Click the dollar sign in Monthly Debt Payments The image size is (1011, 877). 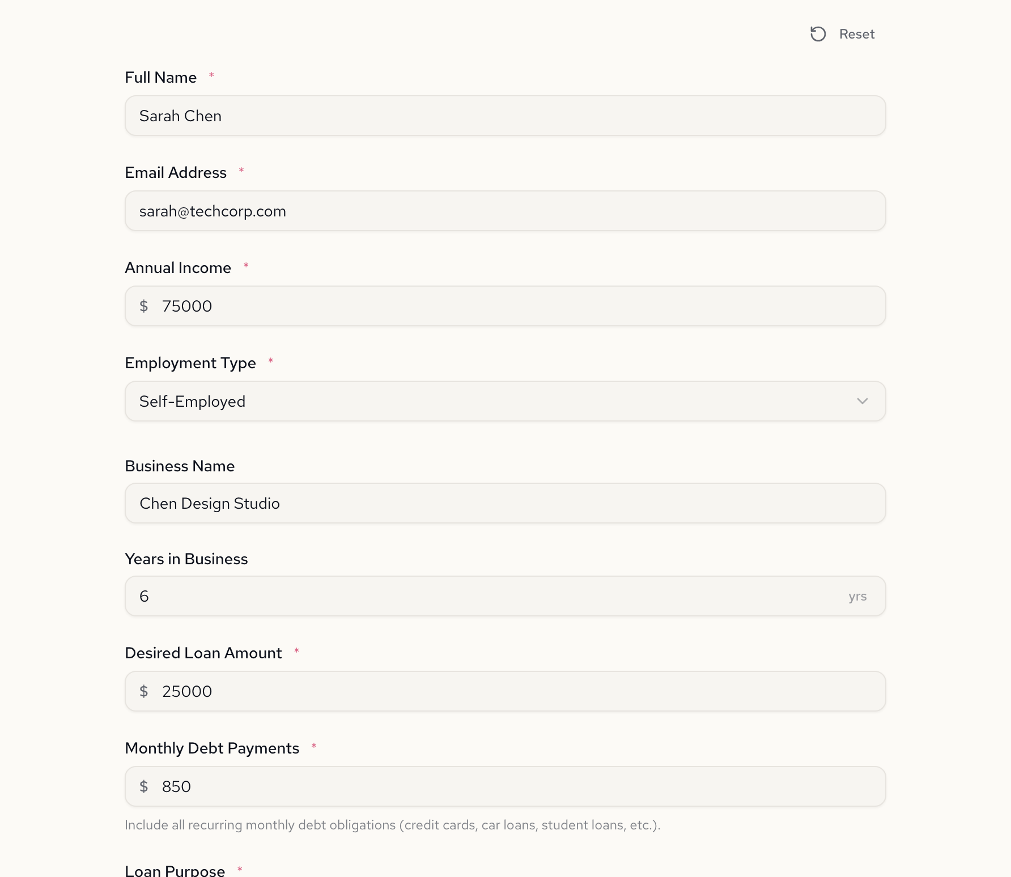pyautogui.click(x=144, y=786)
